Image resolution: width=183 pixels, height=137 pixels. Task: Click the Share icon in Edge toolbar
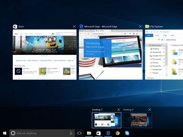point(137,34)
